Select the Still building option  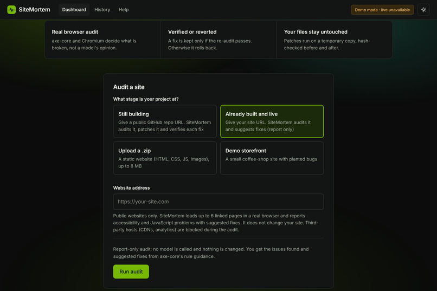point(165,121)
